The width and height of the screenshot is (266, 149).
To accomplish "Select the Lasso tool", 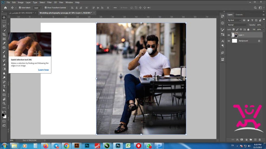I will coord(4,26).
